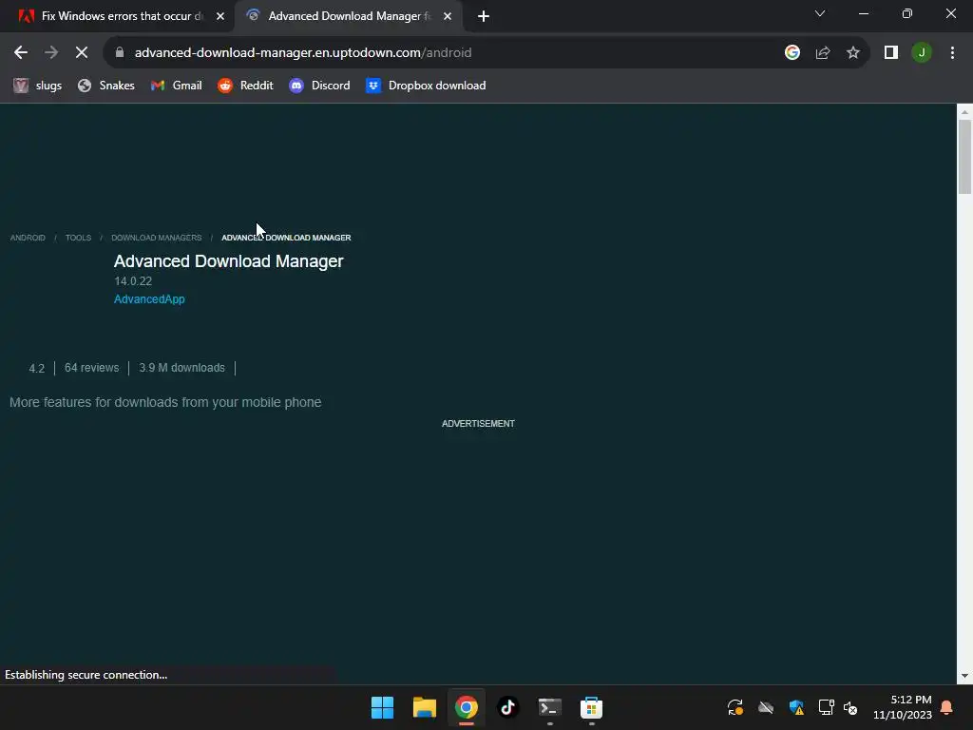Open the J profile avatar menu

922,53
